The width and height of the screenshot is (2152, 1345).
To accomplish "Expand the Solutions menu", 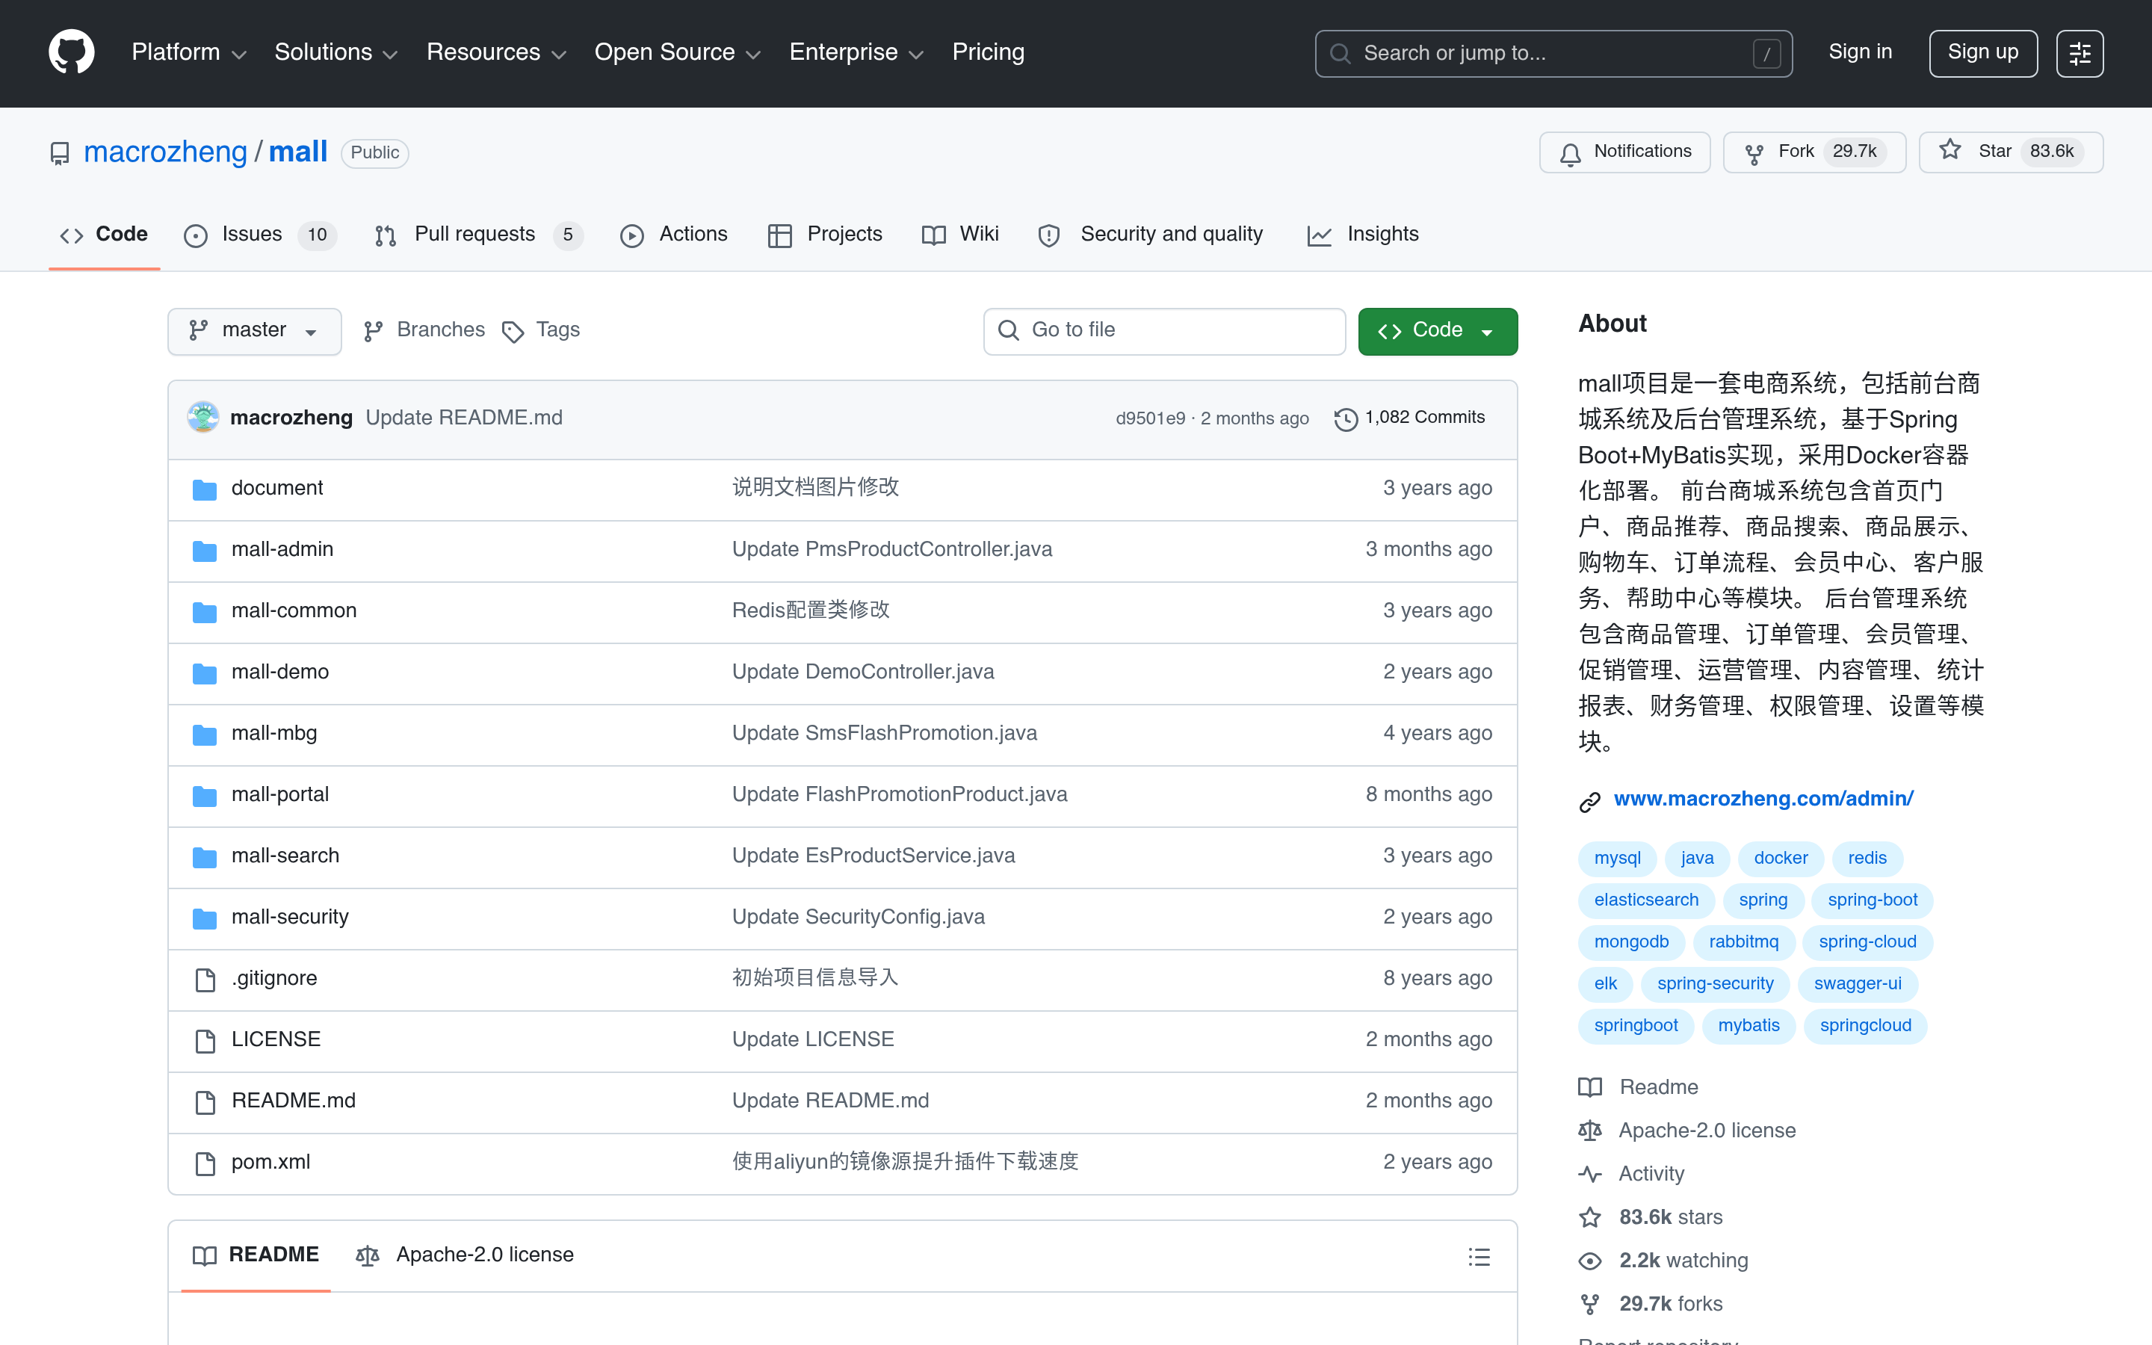I will tap(336, 52).
